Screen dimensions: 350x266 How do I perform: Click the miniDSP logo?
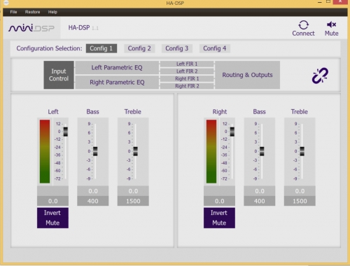[x=31, y=28]
